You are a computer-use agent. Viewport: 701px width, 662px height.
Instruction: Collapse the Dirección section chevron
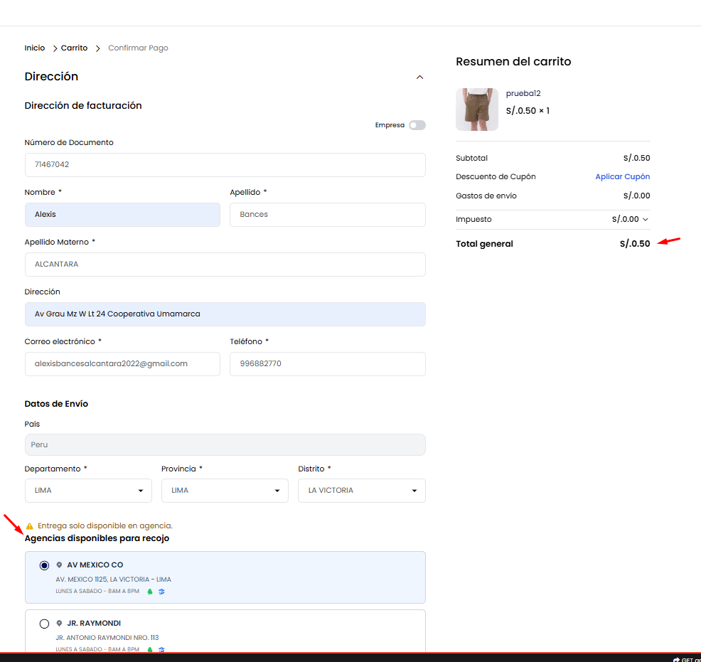pyautogui.click(x=419, y=77)
